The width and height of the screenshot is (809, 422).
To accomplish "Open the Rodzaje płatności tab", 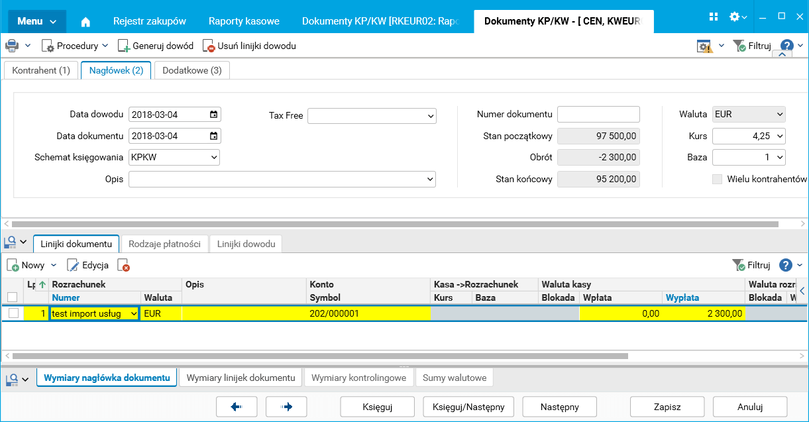I will pos(164,244).
